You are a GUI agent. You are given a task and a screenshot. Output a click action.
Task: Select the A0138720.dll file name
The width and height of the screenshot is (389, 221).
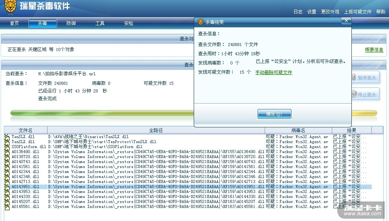point(25,157)
